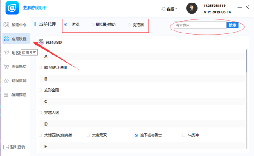
Task: Click the 加速中心 gamepad icon
Action: 6,25
